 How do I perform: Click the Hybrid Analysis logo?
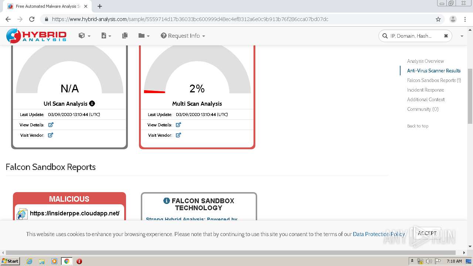(36, 36)
